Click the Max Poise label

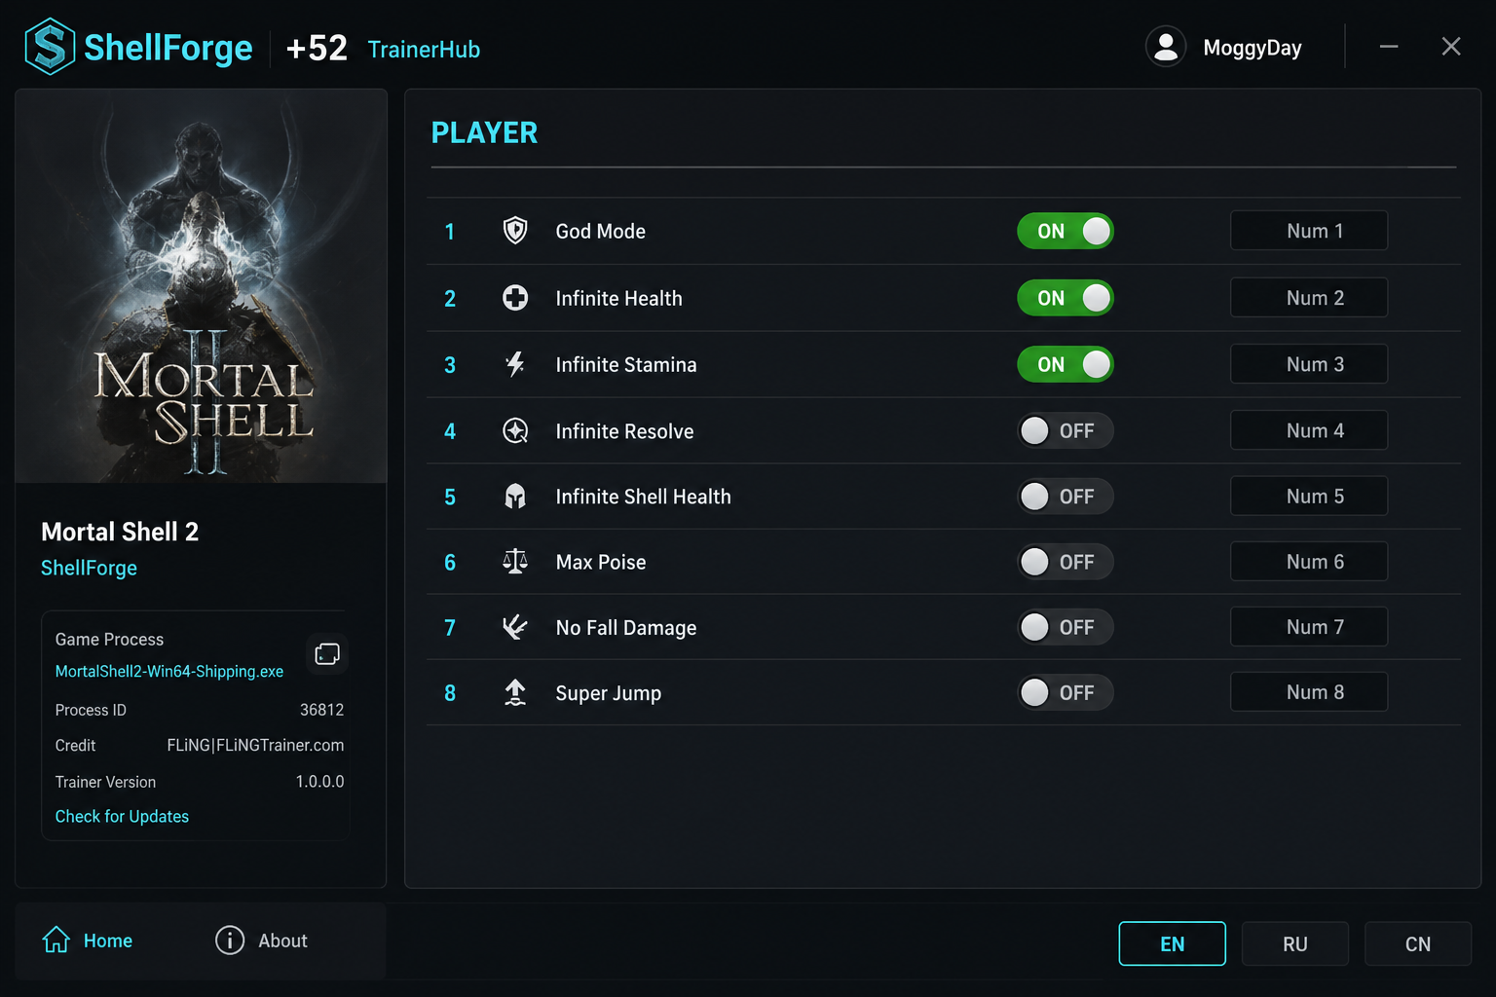[x=601, y=562]
